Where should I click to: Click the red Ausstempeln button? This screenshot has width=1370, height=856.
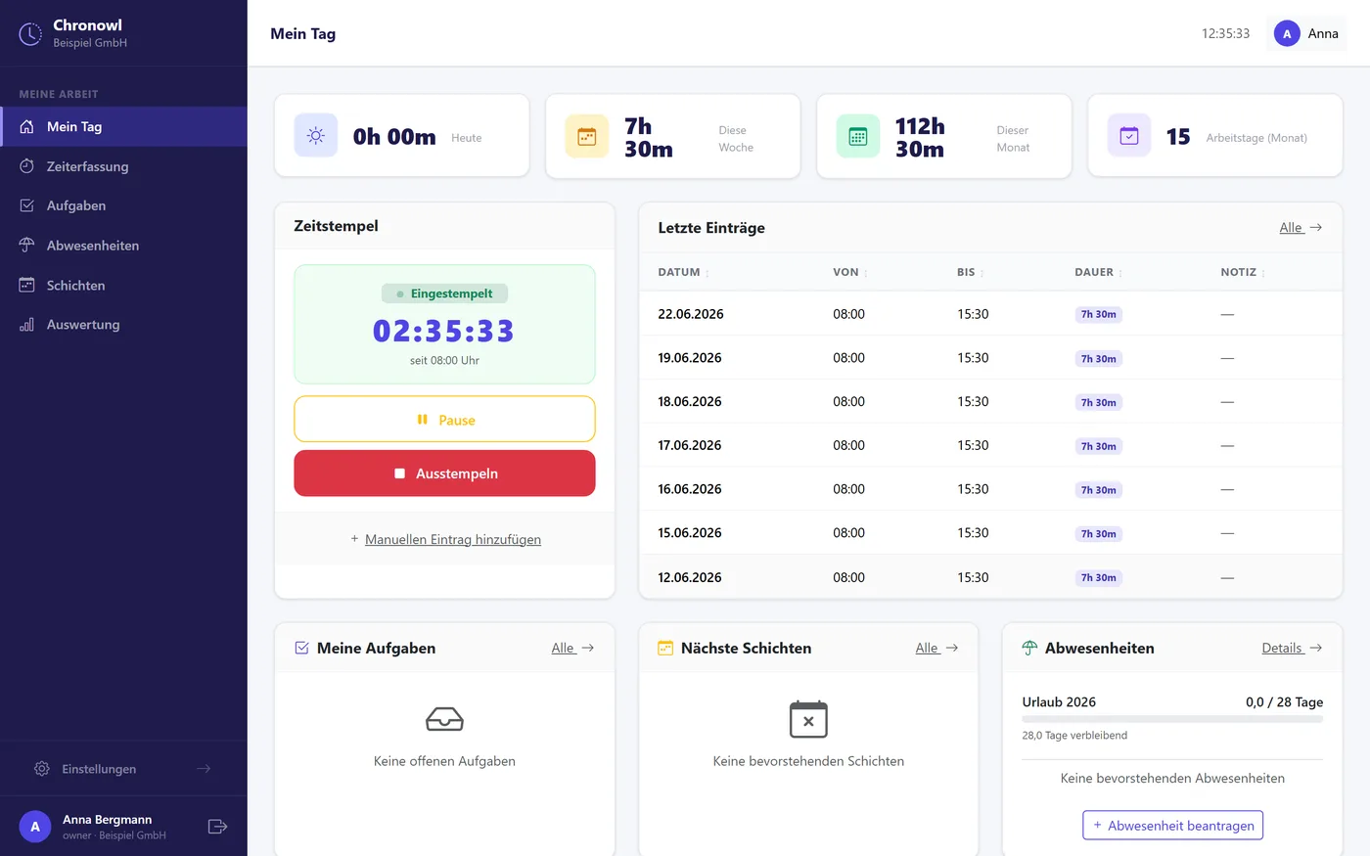point(444,473)
